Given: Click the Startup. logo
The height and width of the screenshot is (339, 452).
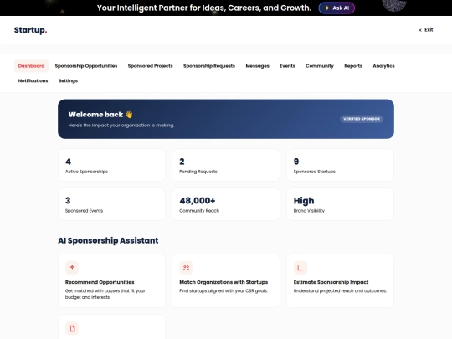Looking at the screenshot, I should [30, 30].
